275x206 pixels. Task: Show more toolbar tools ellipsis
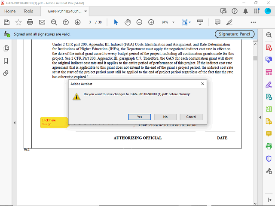pyautogui.click(x=253, y=22)
